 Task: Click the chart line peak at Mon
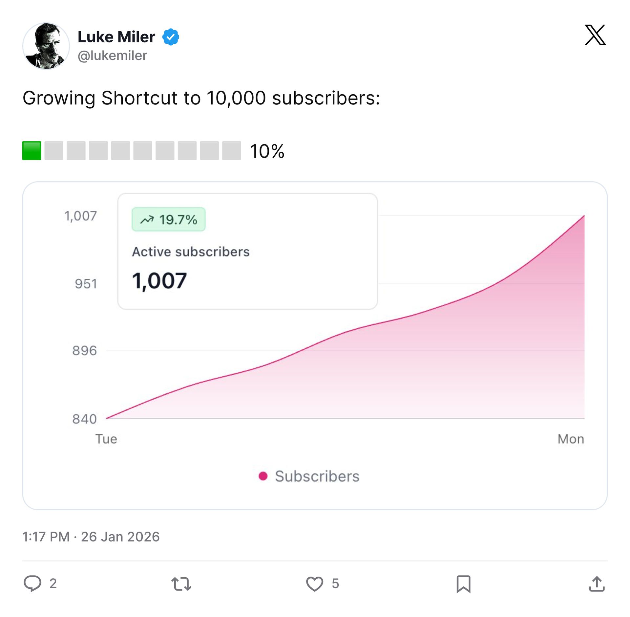click(584, 216)
